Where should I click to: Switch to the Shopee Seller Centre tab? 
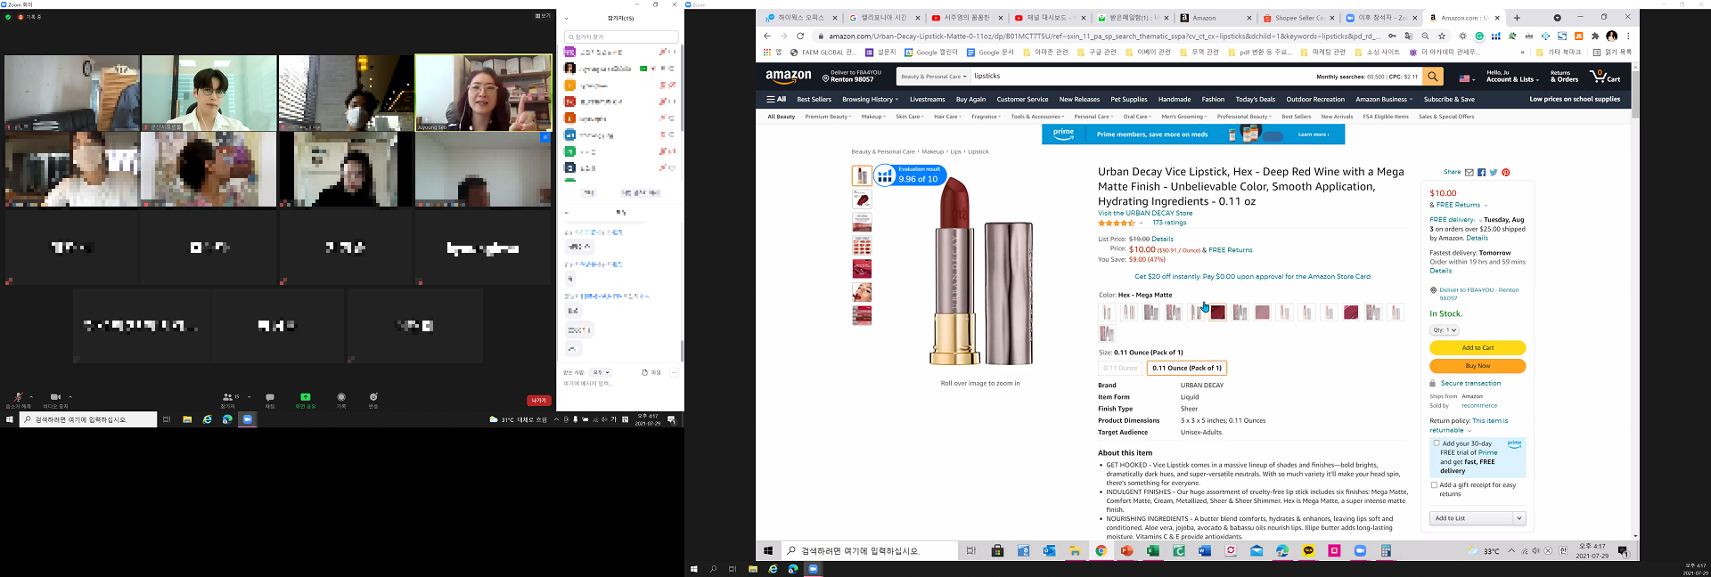point(1298,18)
